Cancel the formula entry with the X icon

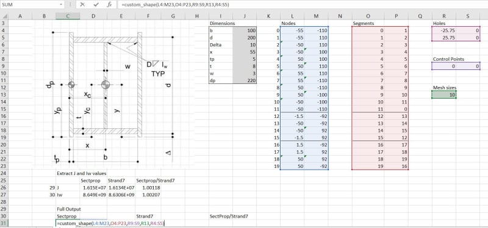(82, 5)
